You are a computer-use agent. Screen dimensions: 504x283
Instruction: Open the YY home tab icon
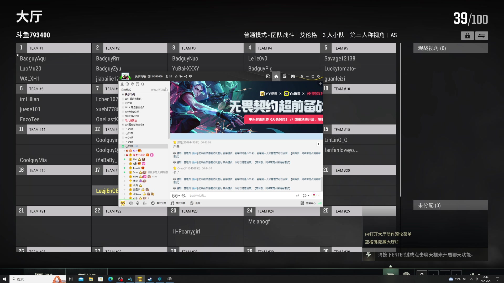tap(276, 76)
